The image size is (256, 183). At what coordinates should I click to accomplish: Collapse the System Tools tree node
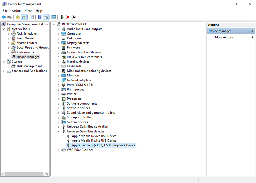3,29
